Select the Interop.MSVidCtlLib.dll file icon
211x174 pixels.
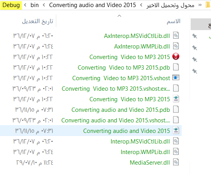(x=176, y=141)
